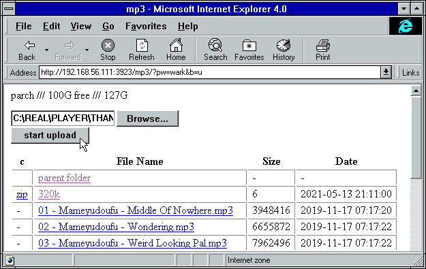Open the Go menu
426x269 pixels.
pos(108,26)
